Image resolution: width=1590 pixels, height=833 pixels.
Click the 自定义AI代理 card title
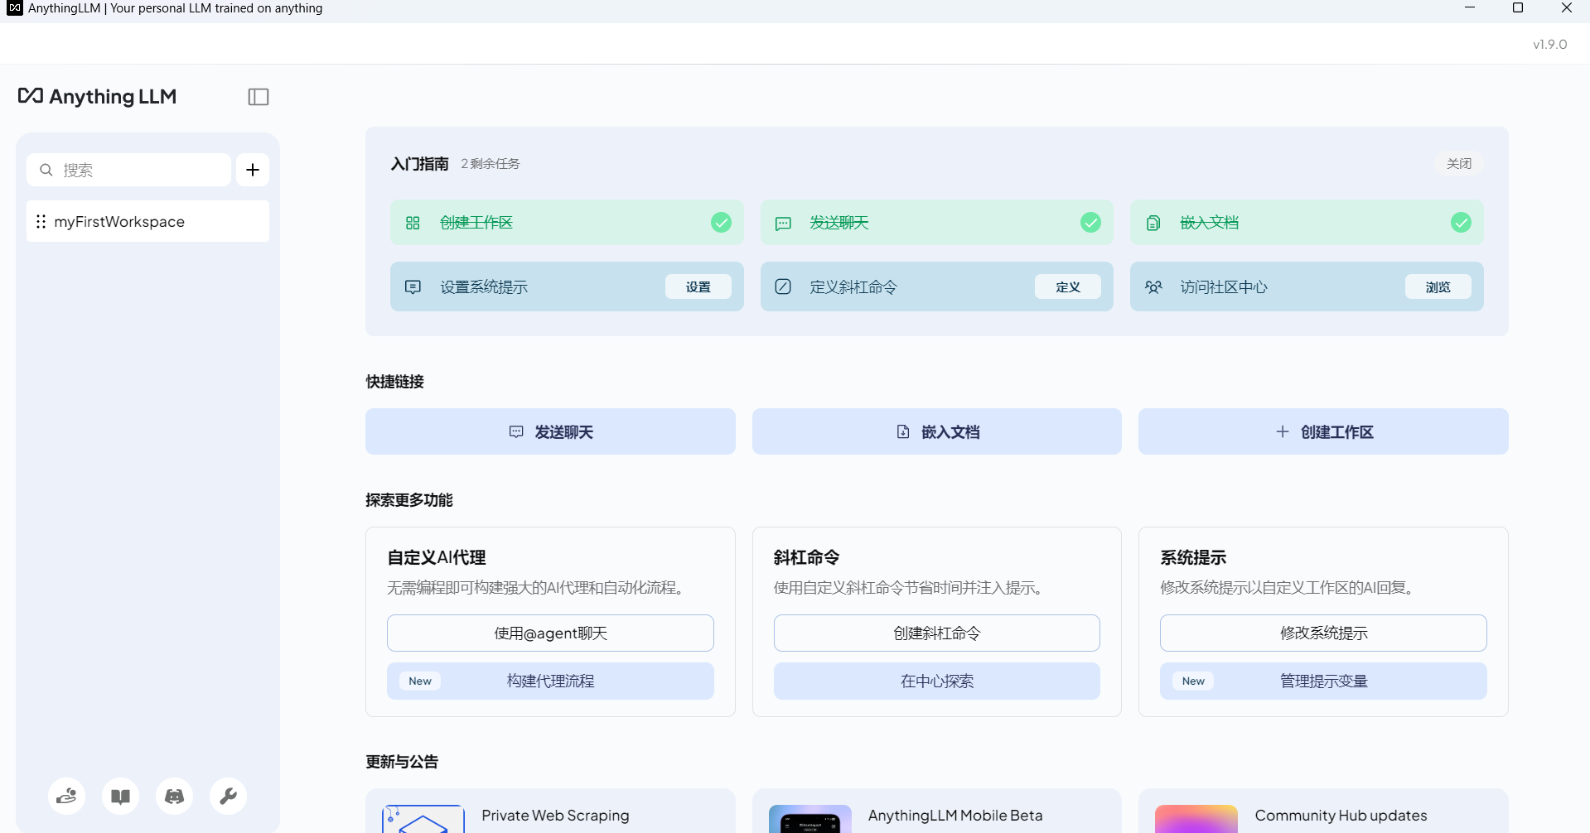(x=437, y=558)
